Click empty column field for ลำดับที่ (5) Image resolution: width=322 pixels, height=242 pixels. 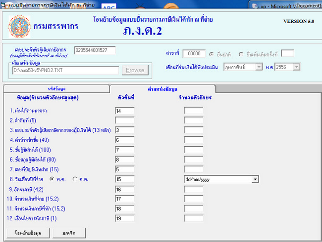(x=125, y=120)
